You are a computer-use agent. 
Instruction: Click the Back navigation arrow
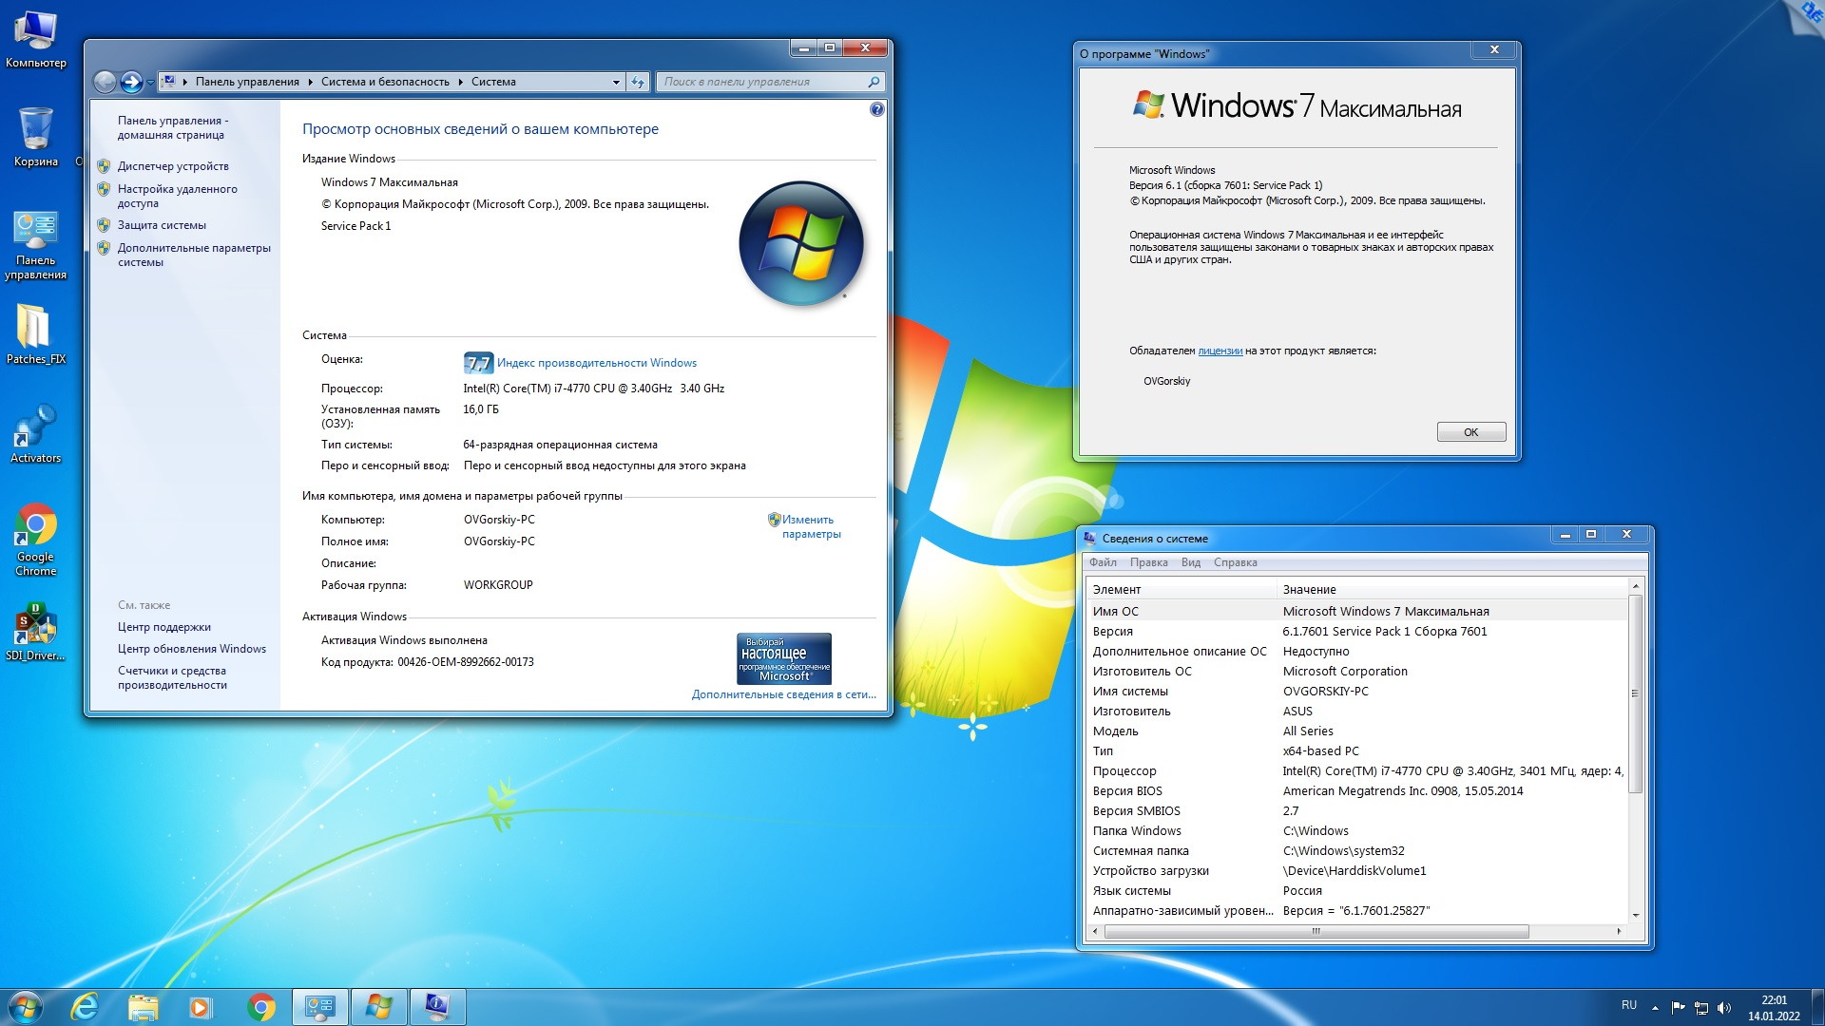coord(106,82)
